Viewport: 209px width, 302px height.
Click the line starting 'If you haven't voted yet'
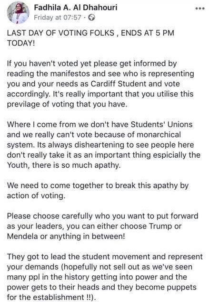click(92, 64)
